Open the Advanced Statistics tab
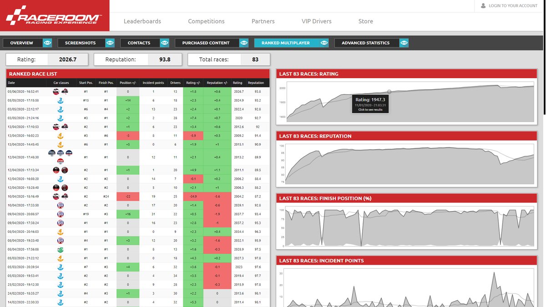 pyautogui.click(x=367, y=43)
